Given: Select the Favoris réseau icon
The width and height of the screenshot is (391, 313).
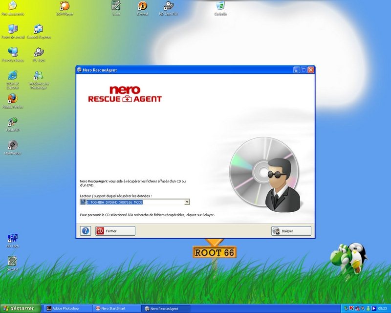Looking at the screenshot, I should [13, 55].
